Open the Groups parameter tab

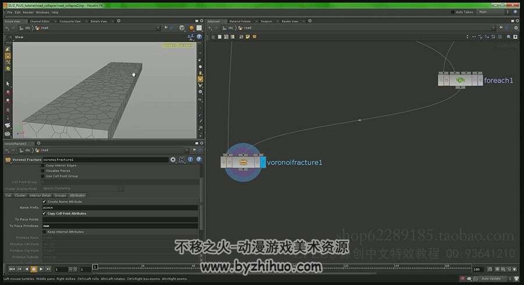point(60,195)
